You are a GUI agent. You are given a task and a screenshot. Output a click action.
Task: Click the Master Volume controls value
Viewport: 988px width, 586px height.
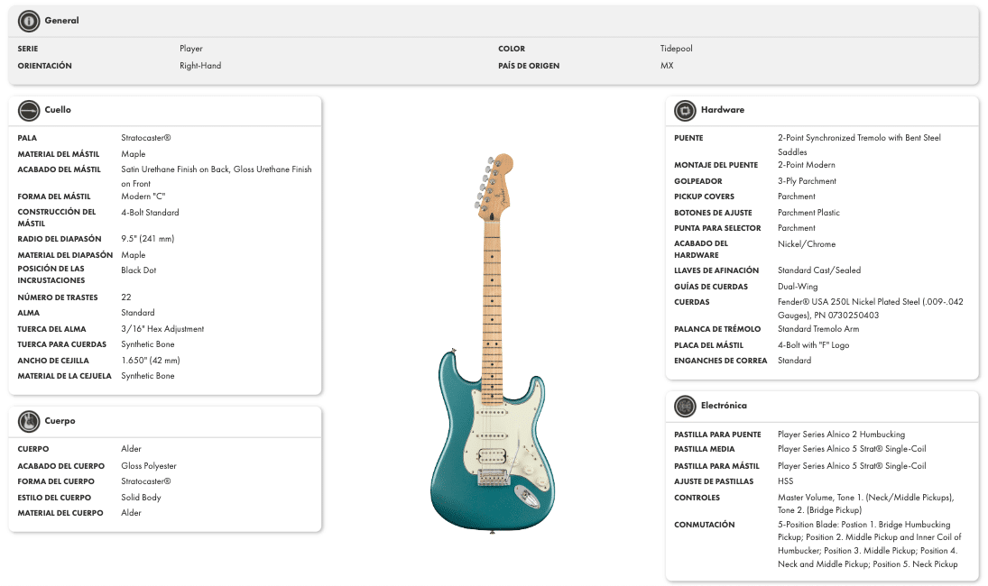pos(866,504)
